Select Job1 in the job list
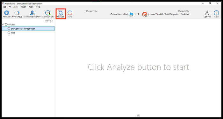 [x=13, y=33]
